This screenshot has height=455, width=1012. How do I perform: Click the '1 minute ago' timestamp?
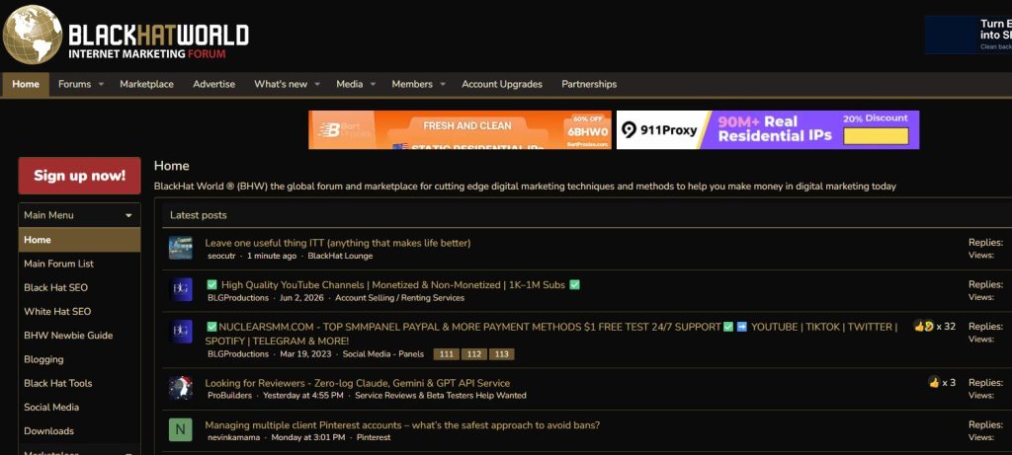pos(272,256)
